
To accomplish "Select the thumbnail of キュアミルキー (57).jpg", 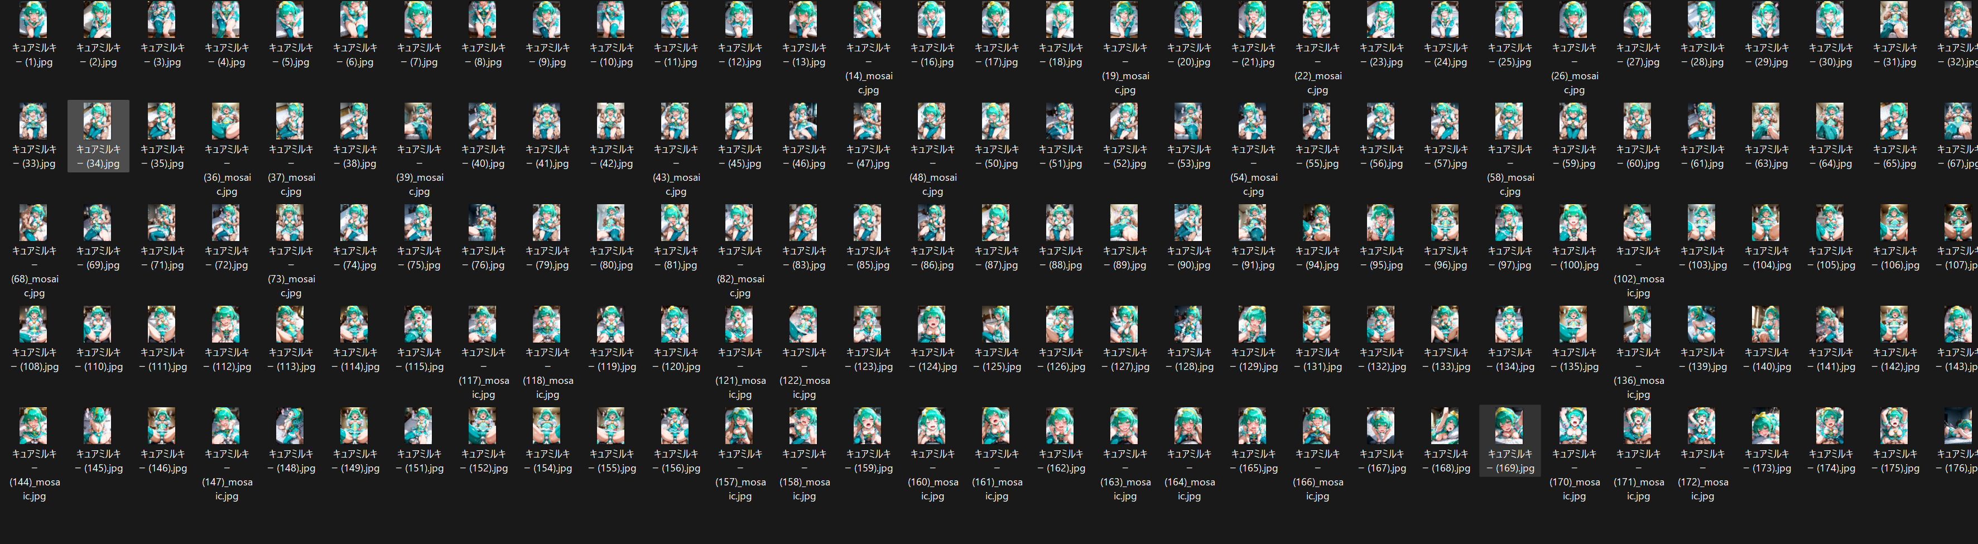I will (x=1445, y=122).
